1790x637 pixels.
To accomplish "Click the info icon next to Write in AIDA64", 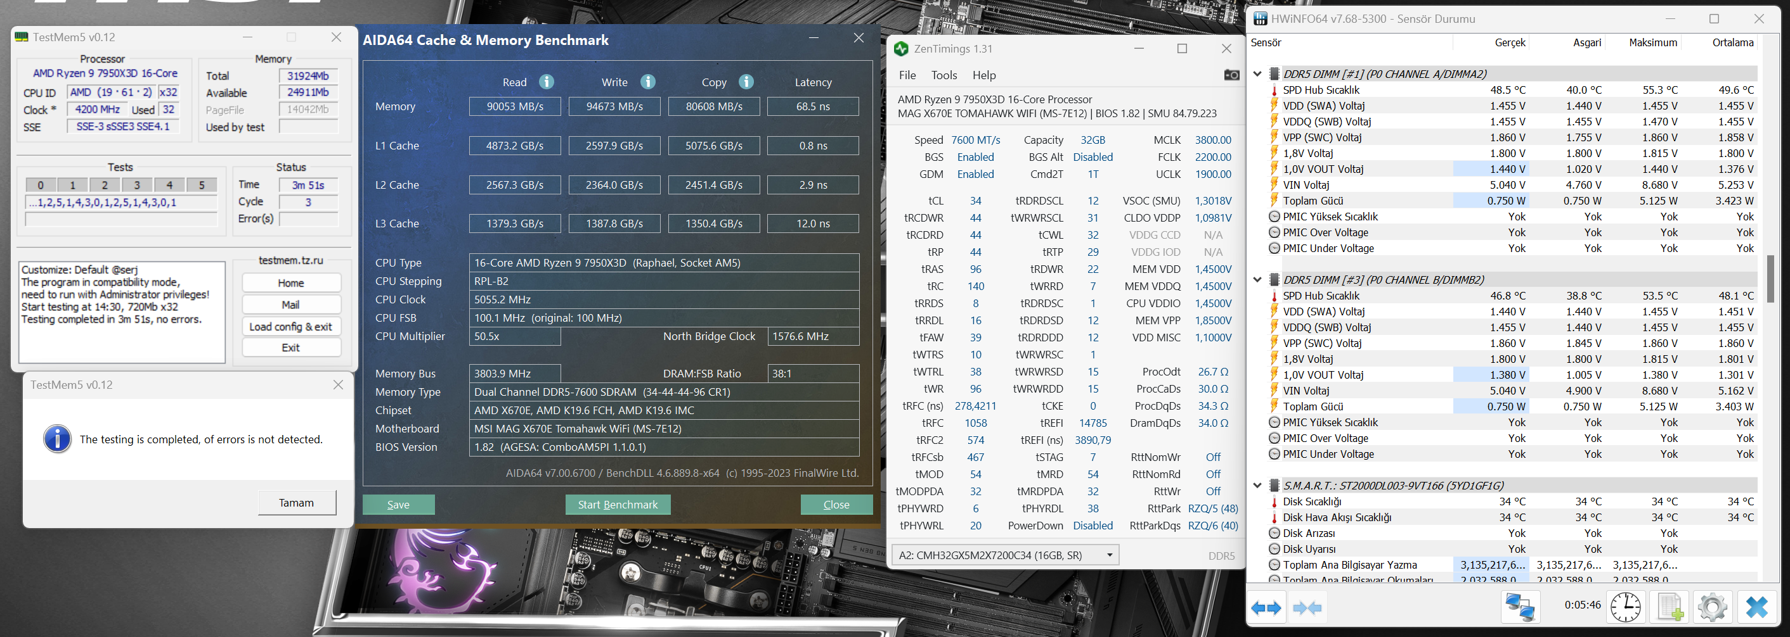I will pyautogui.click(x=647, y=82).
